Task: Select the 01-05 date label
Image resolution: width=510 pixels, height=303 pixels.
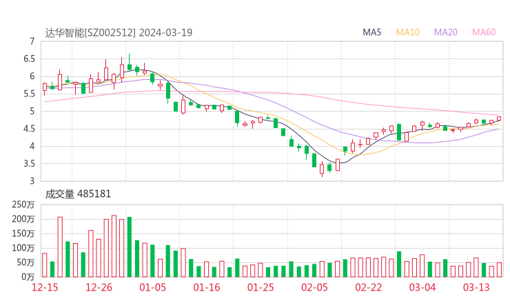Action: coord(153,287)
